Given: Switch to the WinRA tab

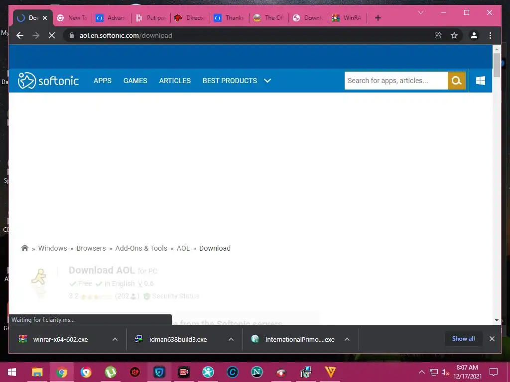Looking at the screenshot, I should pos(348,18).
